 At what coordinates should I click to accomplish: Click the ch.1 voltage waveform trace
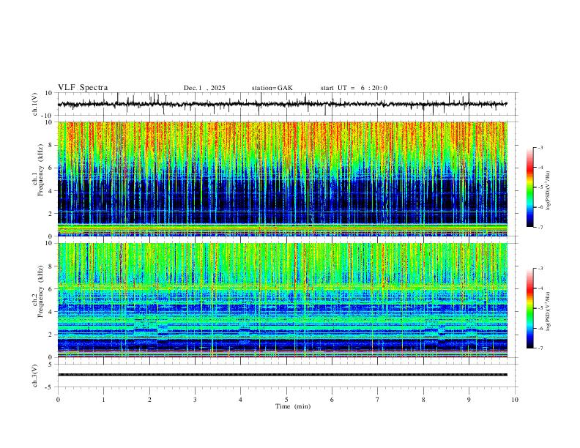click(282, 104)
